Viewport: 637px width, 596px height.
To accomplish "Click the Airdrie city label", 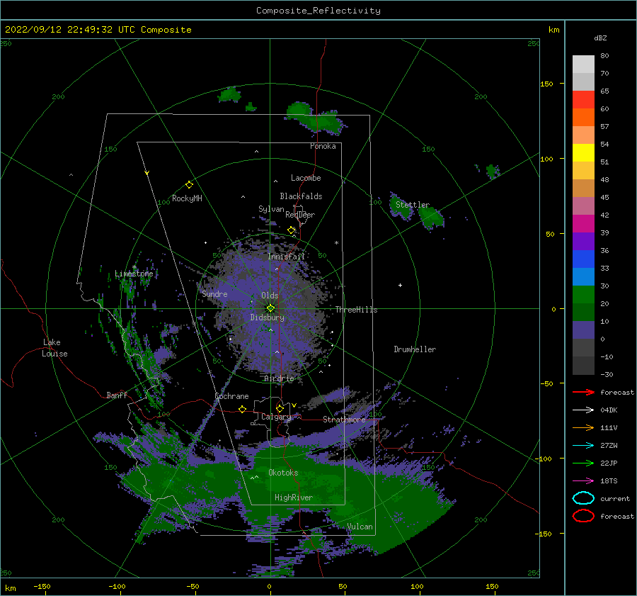I will coord(279,378).
